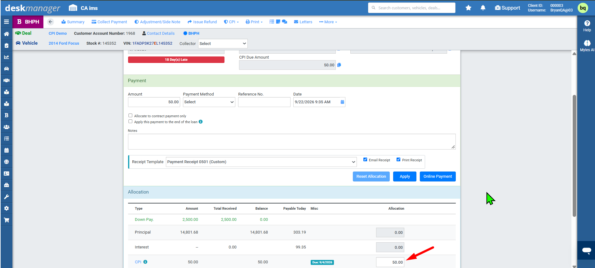Copy the CPI Due Amount value
The image size is (595, 268).
[339, 65]
